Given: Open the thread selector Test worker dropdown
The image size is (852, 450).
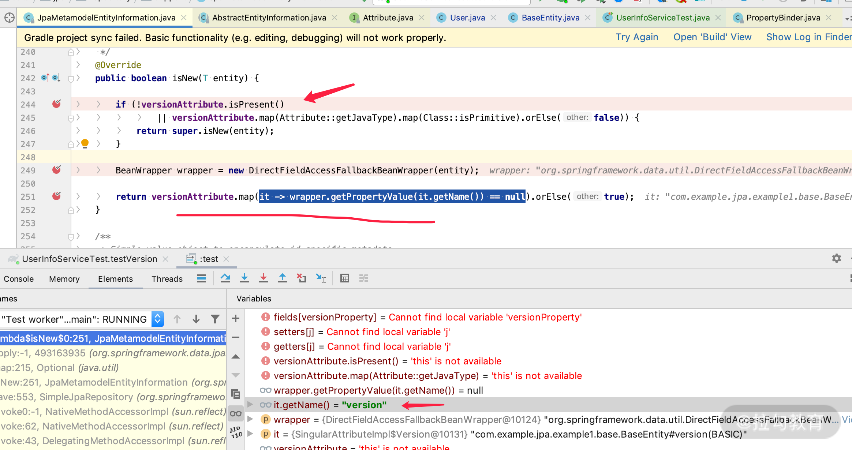Looking at the screenshot, I should 82,319.
